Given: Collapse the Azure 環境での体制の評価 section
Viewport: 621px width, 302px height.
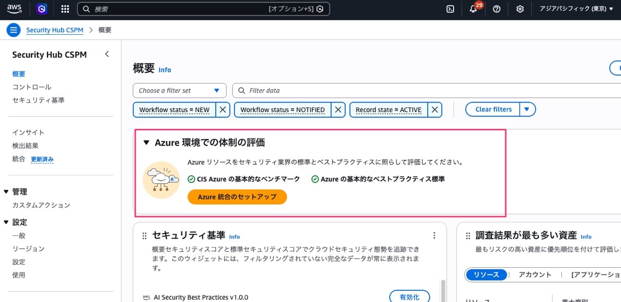Looking at the screenshot, I should tap(146, 142).
